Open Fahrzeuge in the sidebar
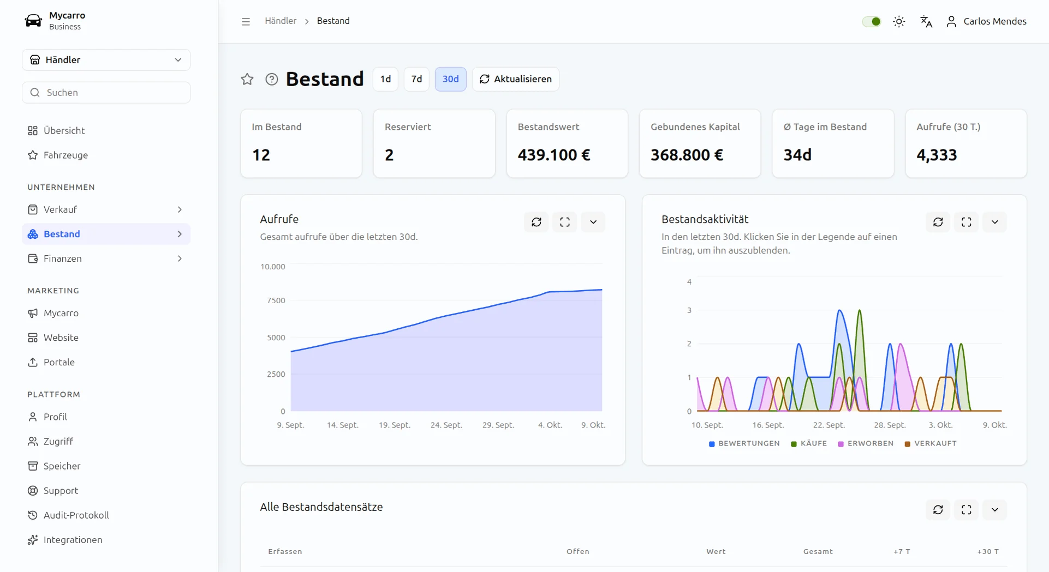Image resolution: width=1049 pixels, height=572 pixels. click(x=106, y=155)
